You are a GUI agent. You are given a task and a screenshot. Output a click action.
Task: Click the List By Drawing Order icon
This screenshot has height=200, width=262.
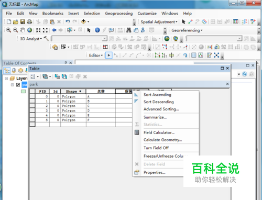point(7,71)
